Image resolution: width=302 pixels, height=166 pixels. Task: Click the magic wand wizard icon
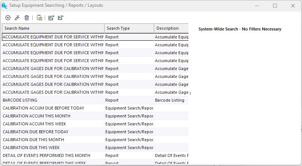tap(17, 18)
